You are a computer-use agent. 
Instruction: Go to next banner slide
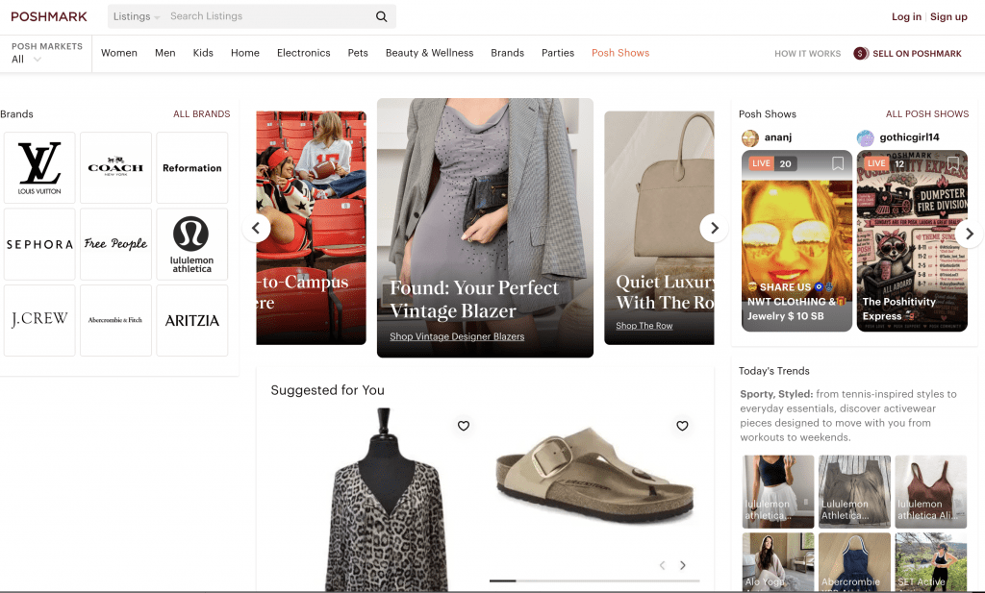(714, 228)
